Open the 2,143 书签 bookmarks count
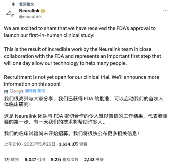 [x=94, y=160]
